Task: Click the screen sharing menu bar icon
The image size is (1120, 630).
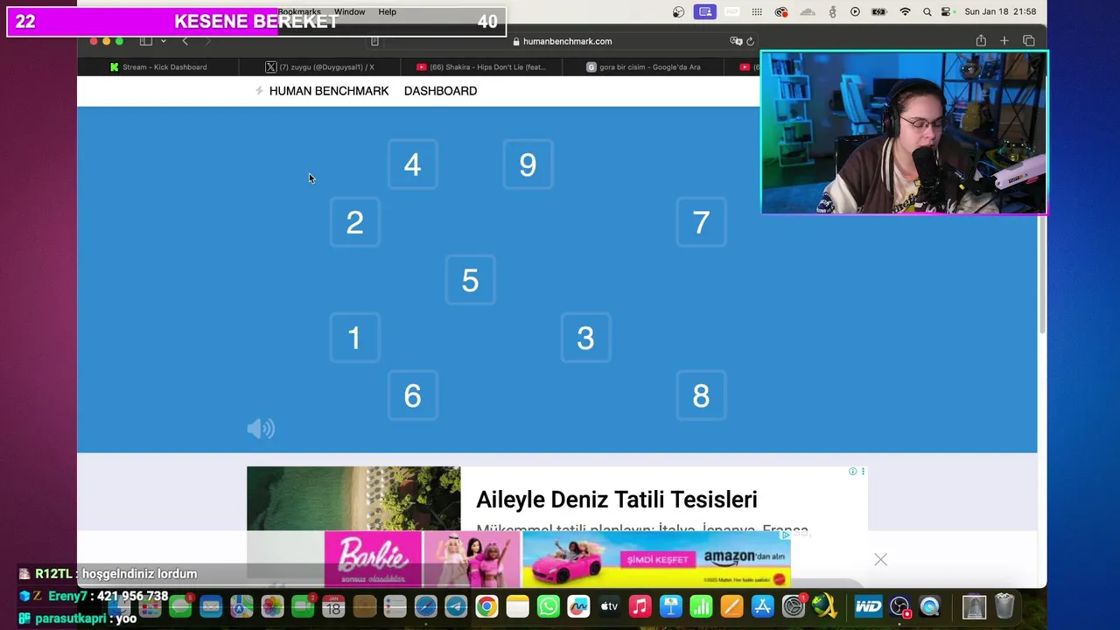Action: [705, 11]
